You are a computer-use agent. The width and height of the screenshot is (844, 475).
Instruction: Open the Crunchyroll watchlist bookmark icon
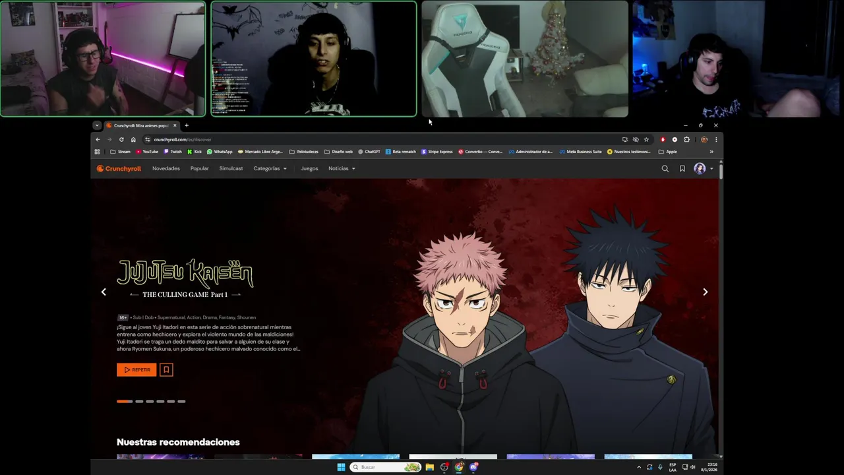[x=682, y=169]
